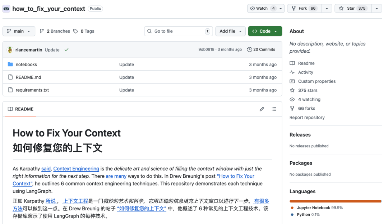Screen dimensions: 388x224
Task: Focus the Go to file search field
Action: pos(179,31)
